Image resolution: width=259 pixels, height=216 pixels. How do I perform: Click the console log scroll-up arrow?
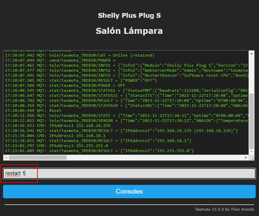[x=252, y=53]
